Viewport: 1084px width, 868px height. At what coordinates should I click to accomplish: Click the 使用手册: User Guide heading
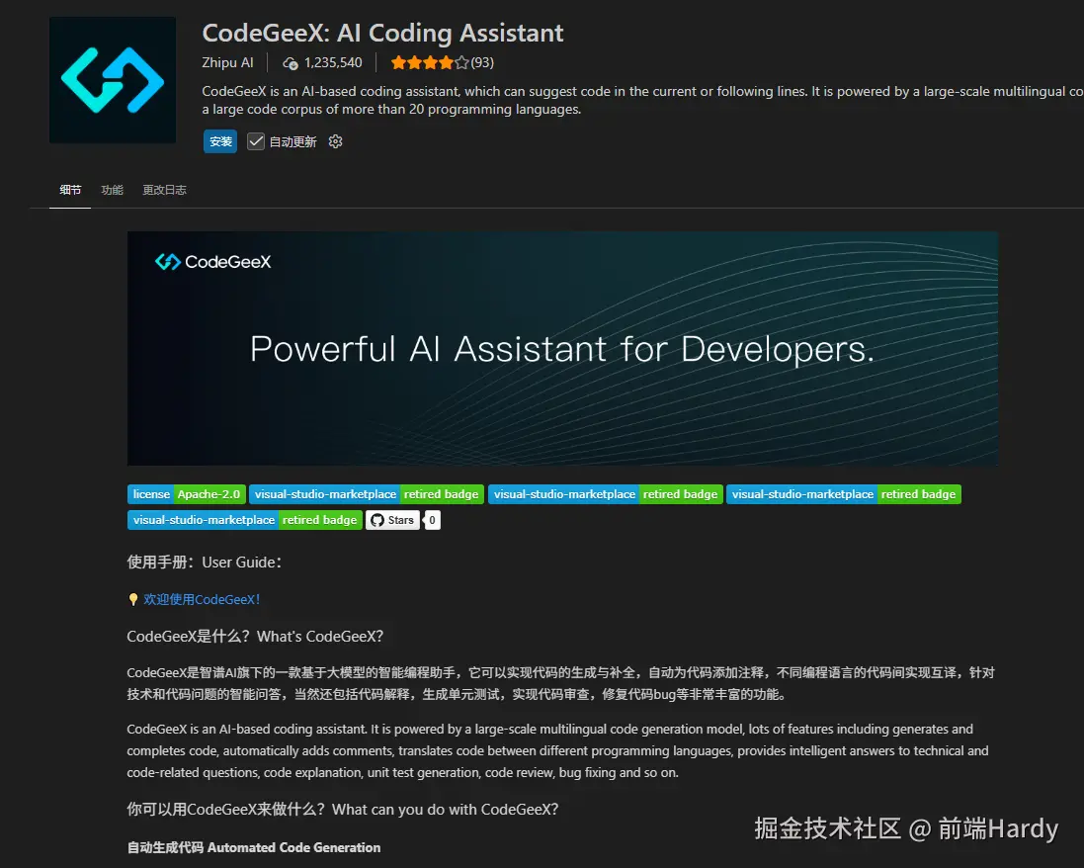pos(205,563)
